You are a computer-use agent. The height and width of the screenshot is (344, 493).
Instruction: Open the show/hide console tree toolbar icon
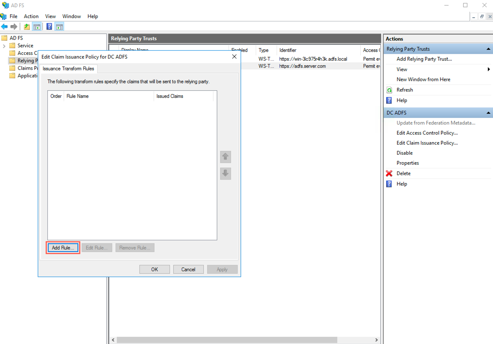click(x=37, y=26)
